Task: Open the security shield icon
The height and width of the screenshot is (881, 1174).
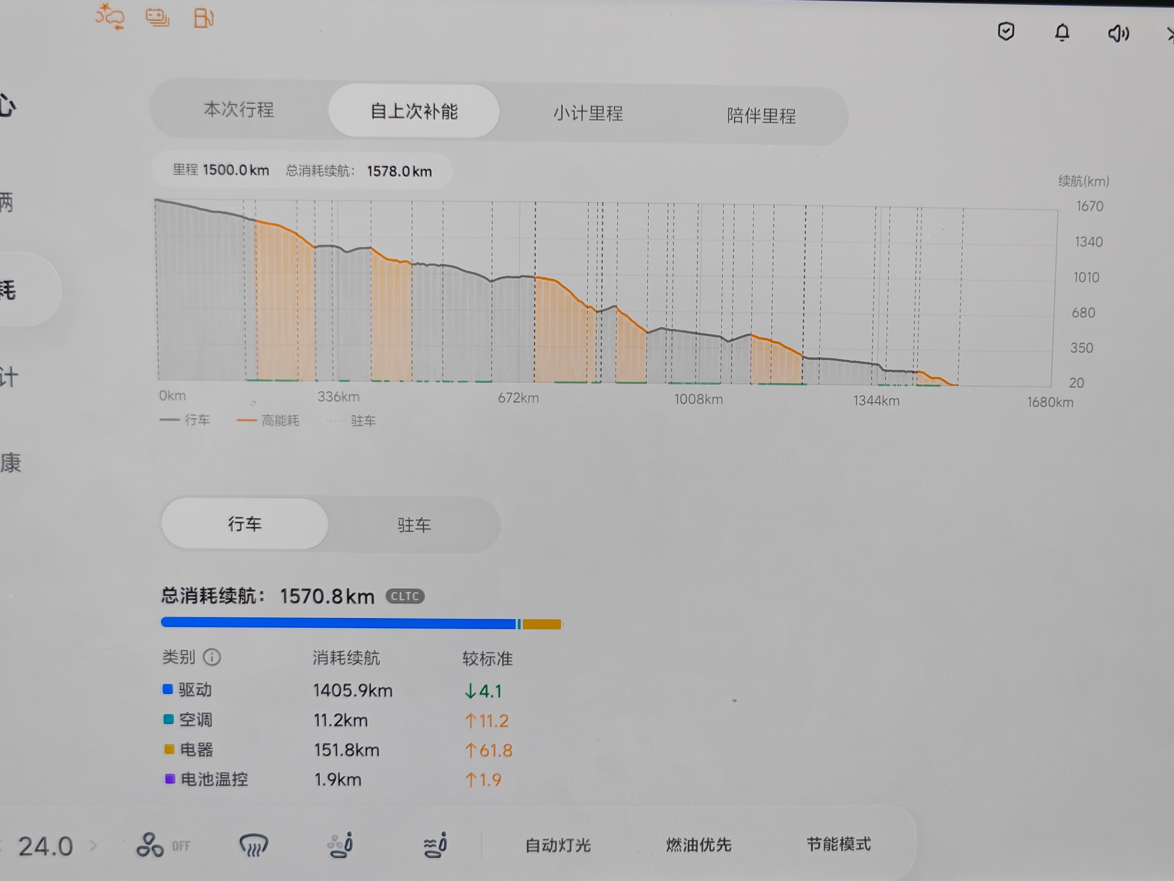Action: click(x=1006, y=32)
